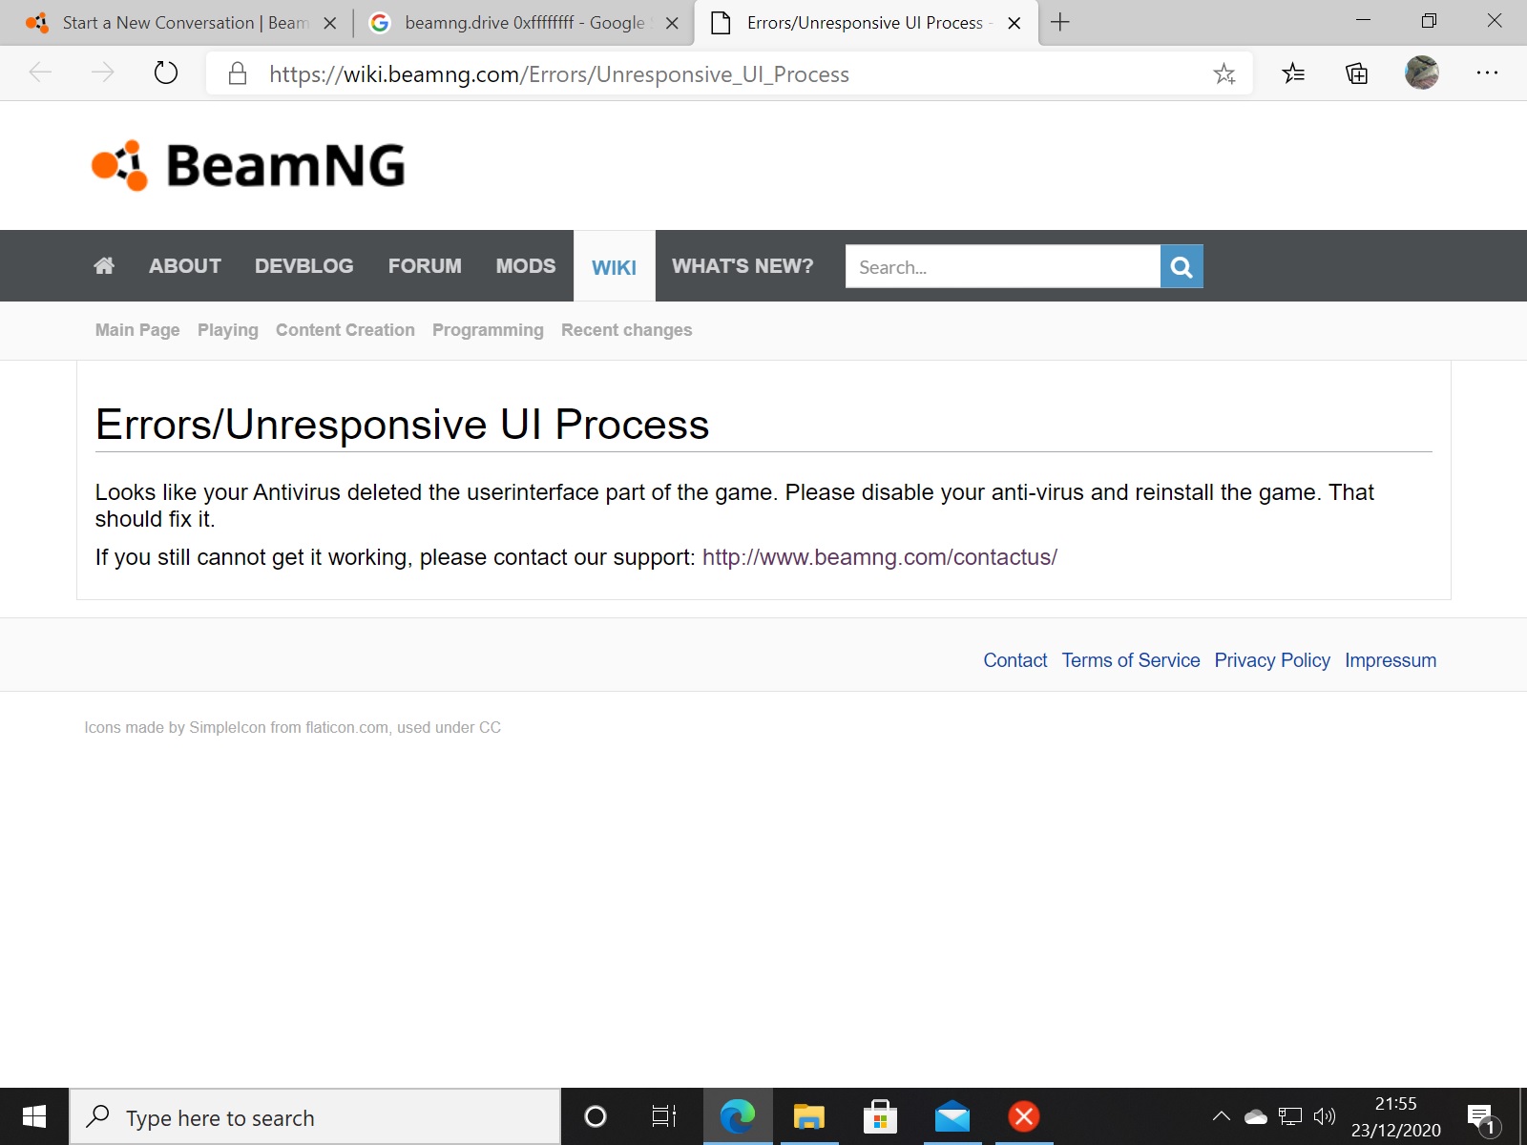
Task: Close the Errors/Unresponsive UI Process tab
Action: [1015, 23]
